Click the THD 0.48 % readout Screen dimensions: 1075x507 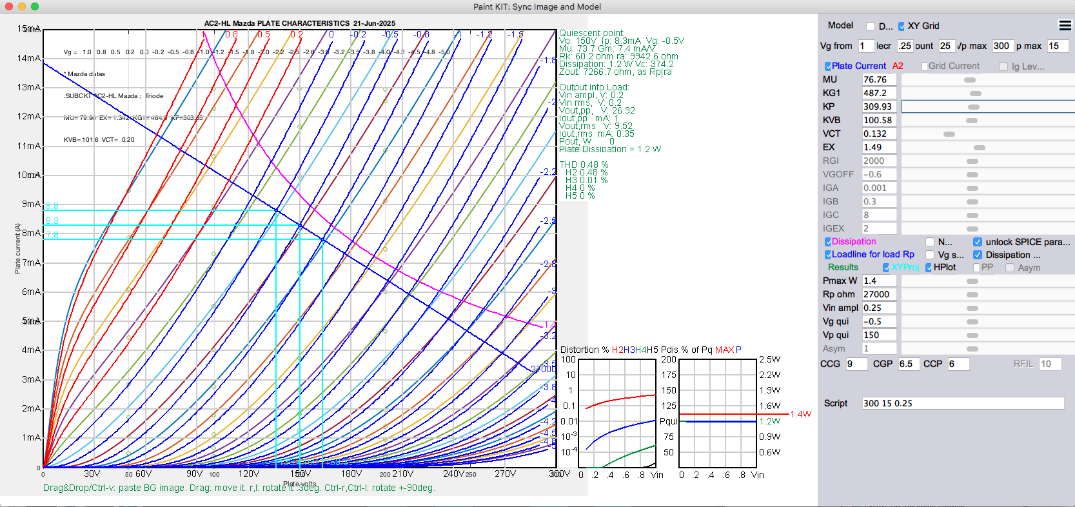pyautogui.click(x=584, y=165)
